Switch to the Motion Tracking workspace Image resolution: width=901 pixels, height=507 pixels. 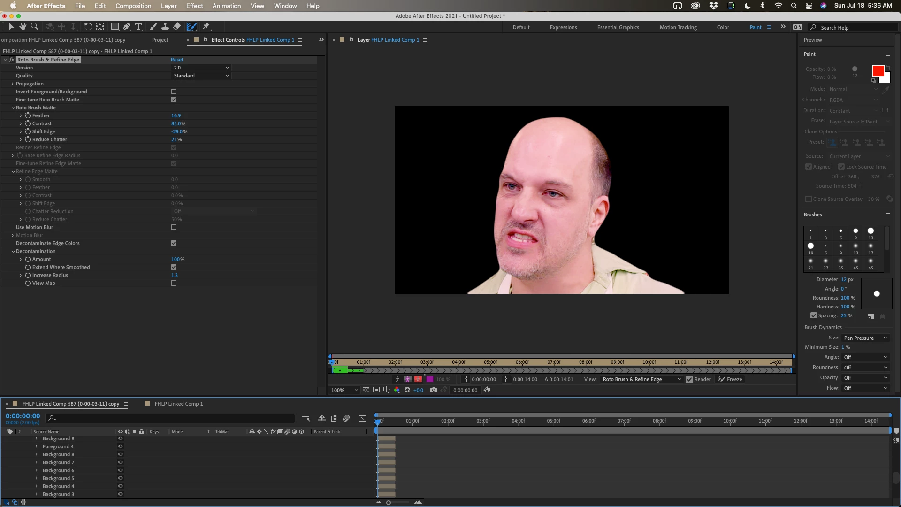(x=678, y=27)
